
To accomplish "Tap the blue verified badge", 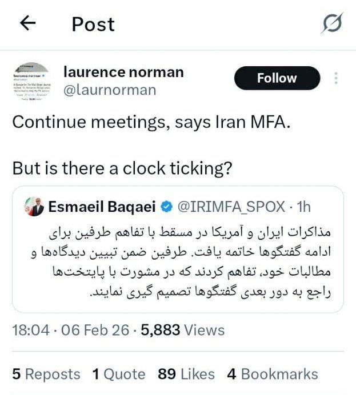I will point(165,207).
